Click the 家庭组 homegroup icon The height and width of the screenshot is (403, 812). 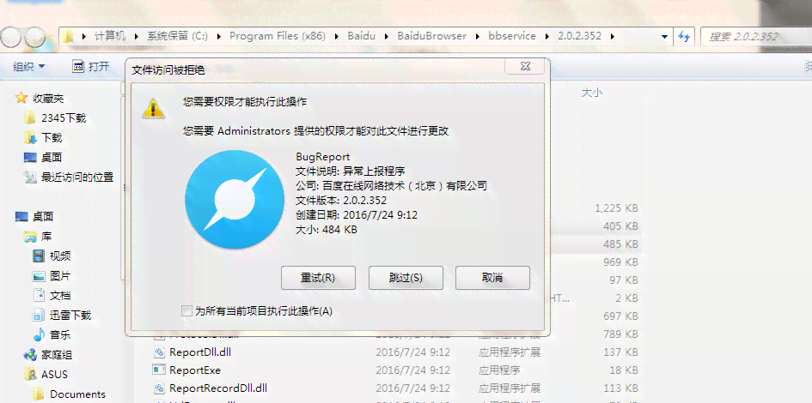pyautogui.click(x=30, y=354)
